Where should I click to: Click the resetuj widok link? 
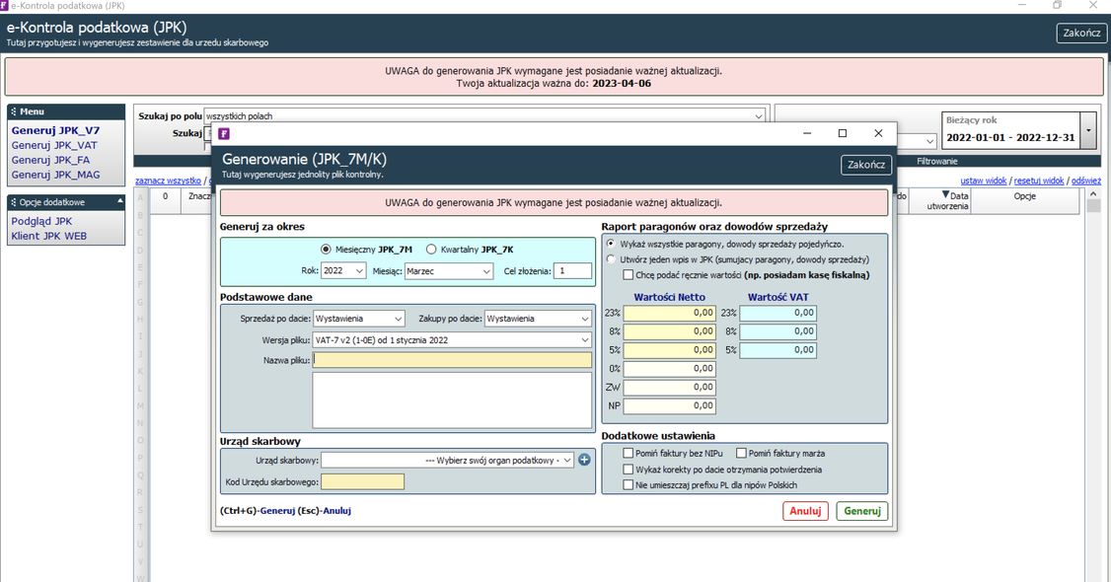click(1038, 182)
